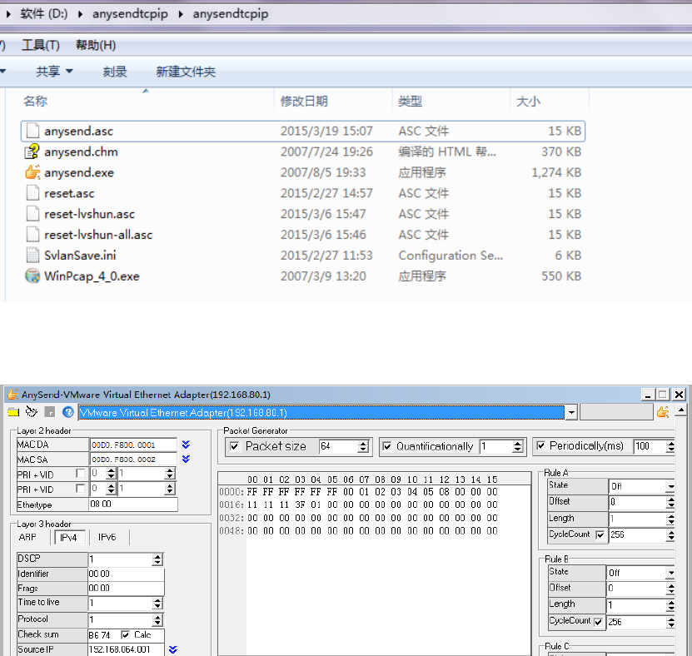Toggle the Packet size checkbox
Screen dimensions: 692x656
click(x=234, y=446)
